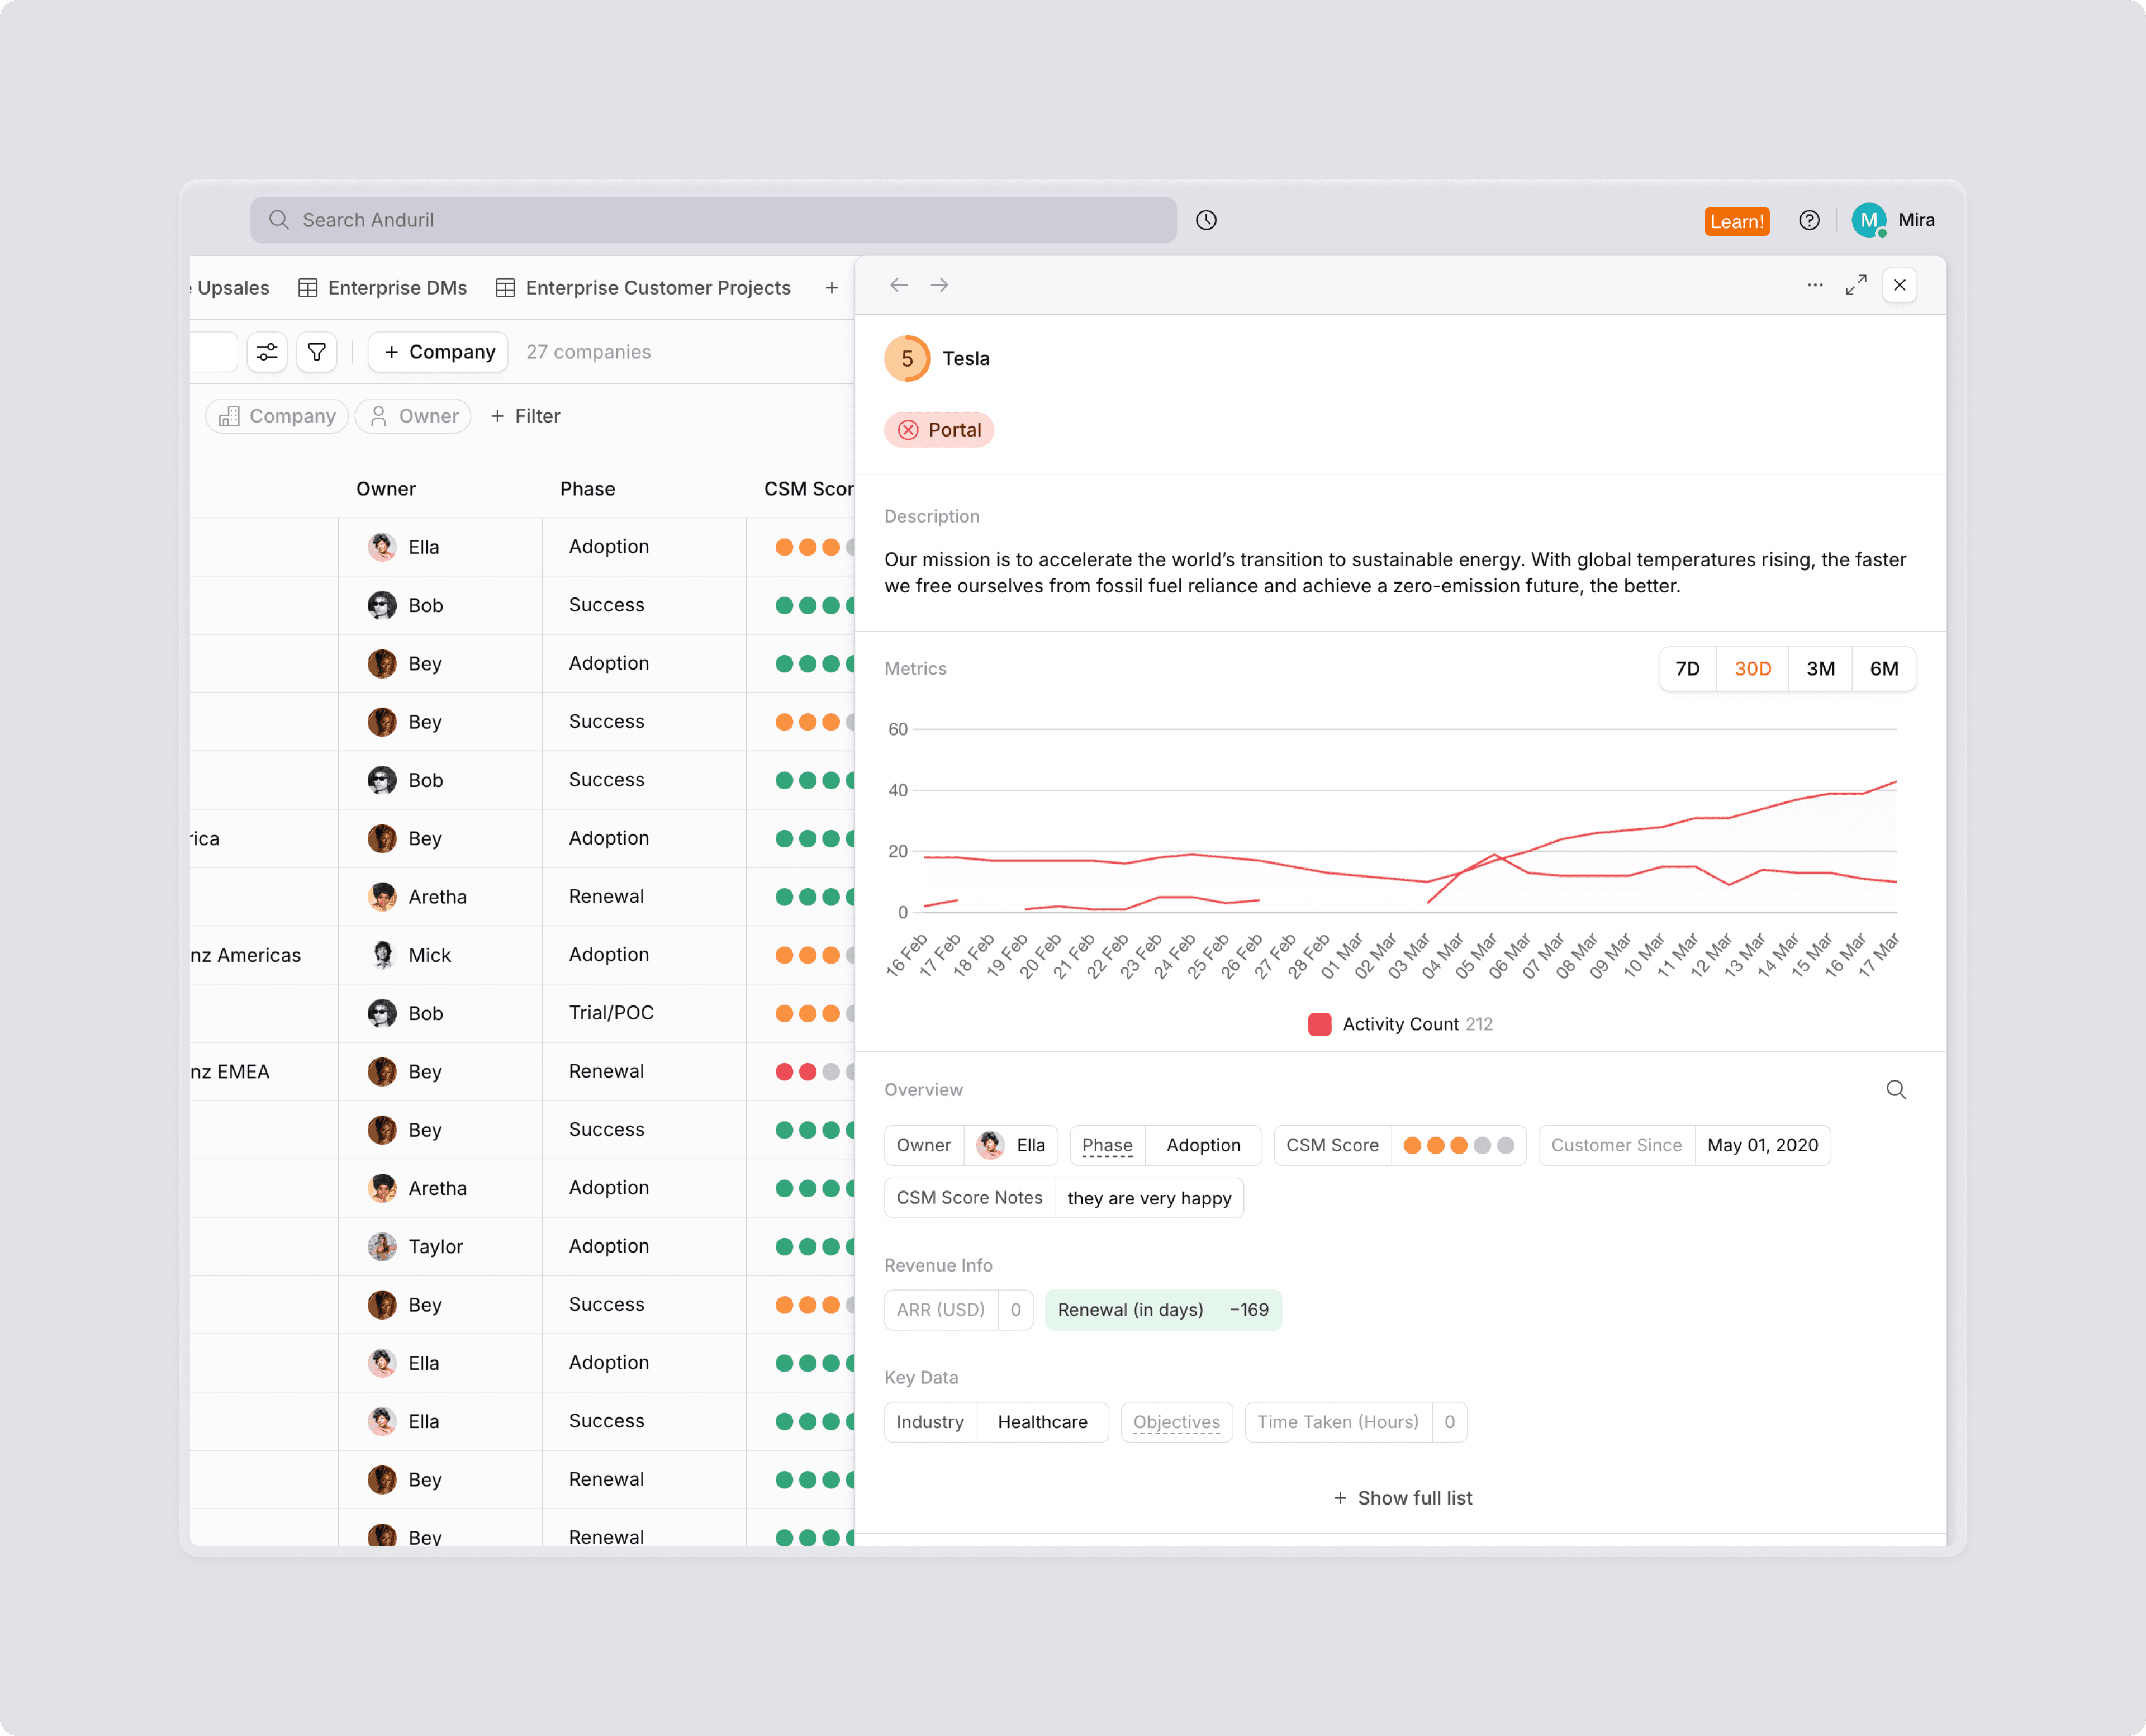Click Taylor's avatar in the owner column
This screenshot has height=1736, width=2146.
(x=382, y=1247)
